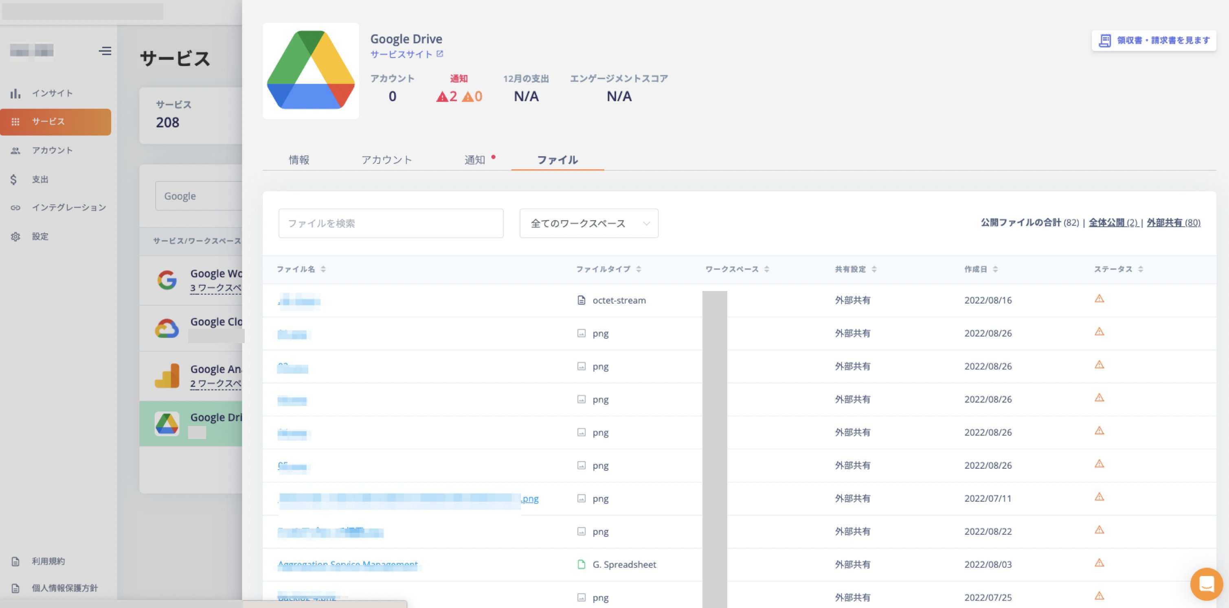Image resolution: width=1229 pixels, height=608 pixels.
Task: Open サービス in sidebar
Action: (55, 122)
